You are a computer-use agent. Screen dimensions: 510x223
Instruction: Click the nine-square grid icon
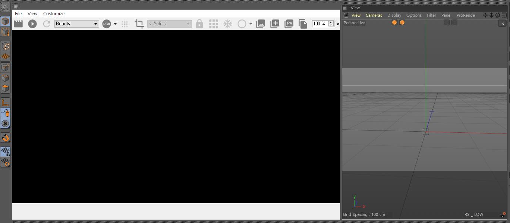[x=214, y=24]
